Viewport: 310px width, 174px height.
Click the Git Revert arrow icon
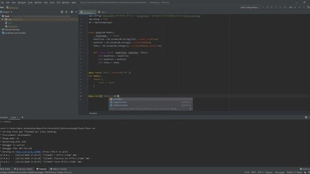308,7
